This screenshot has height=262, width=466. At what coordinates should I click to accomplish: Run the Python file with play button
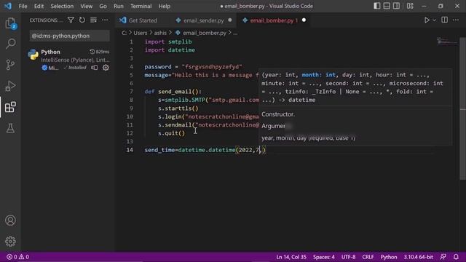(427, 20)
